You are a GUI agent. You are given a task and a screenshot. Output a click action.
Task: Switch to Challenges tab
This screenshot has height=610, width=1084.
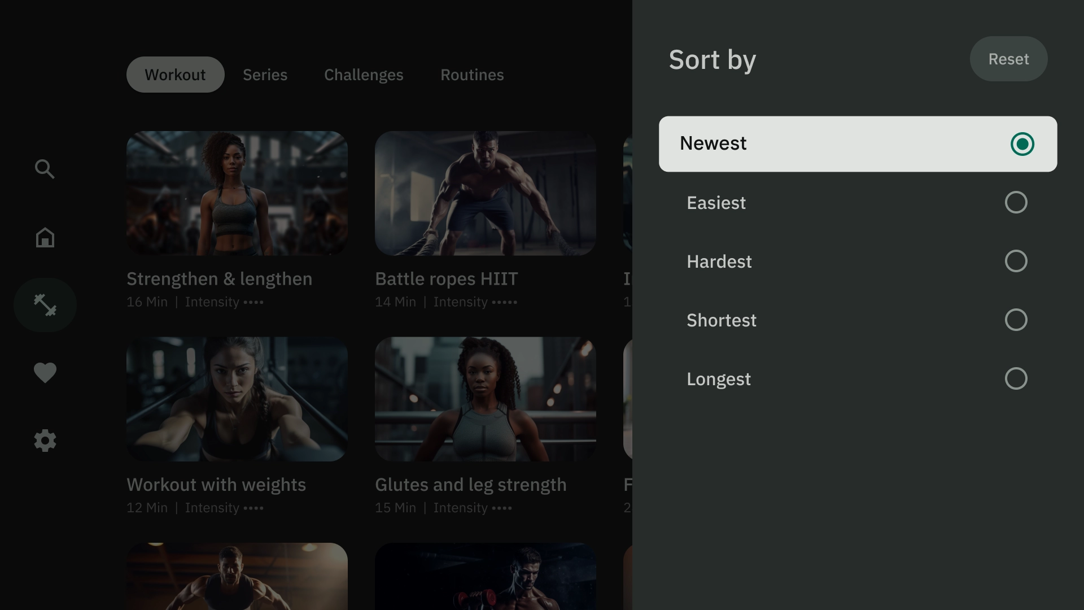[364, 74]
